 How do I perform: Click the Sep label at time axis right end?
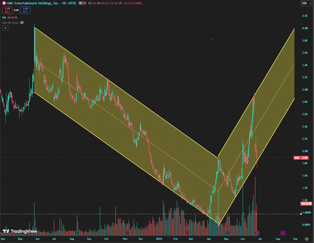tap(295, 239)
